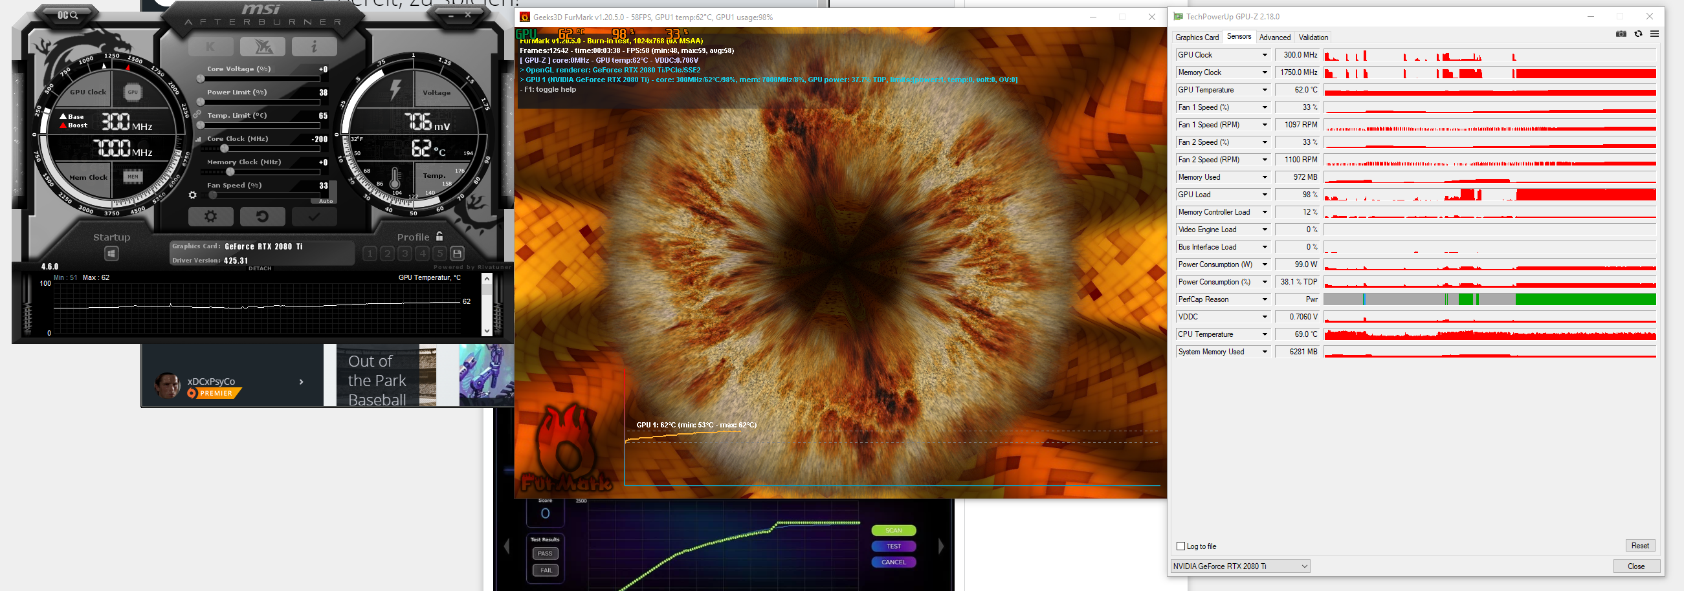1684x591 pixels.
Task: Click the voltage monitor signal-bars icon beside Core Clock
Action: click(198, 139)
